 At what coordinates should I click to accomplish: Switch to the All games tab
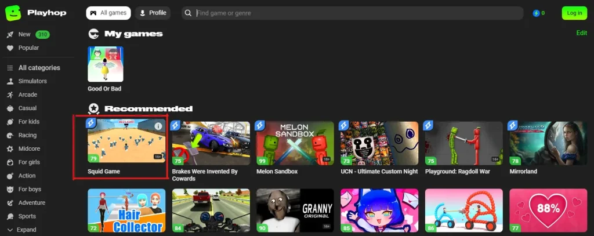click(x=108, y=13)
